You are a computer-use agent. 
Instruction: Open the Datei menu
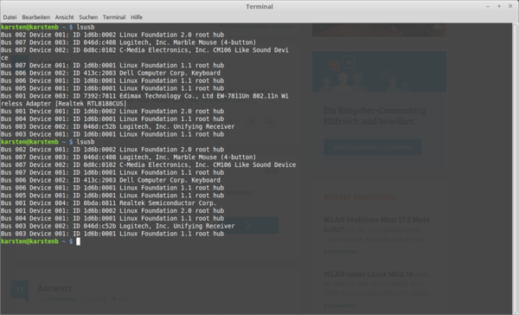click(10, 17)
